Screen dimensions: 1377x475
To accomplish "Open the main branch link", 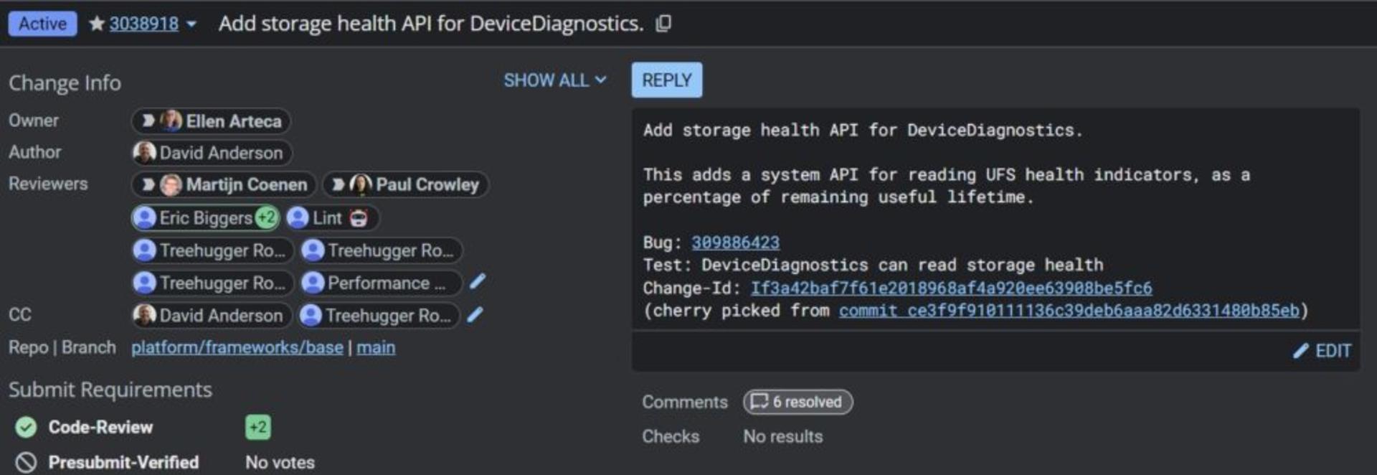I will click(x=376, y=347).
